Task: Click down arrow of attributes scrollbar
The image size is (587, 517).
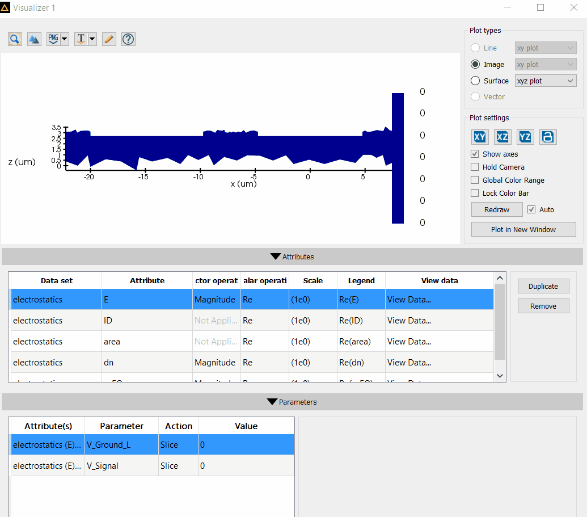Action: pyautogui.click(x=500, y=376)
